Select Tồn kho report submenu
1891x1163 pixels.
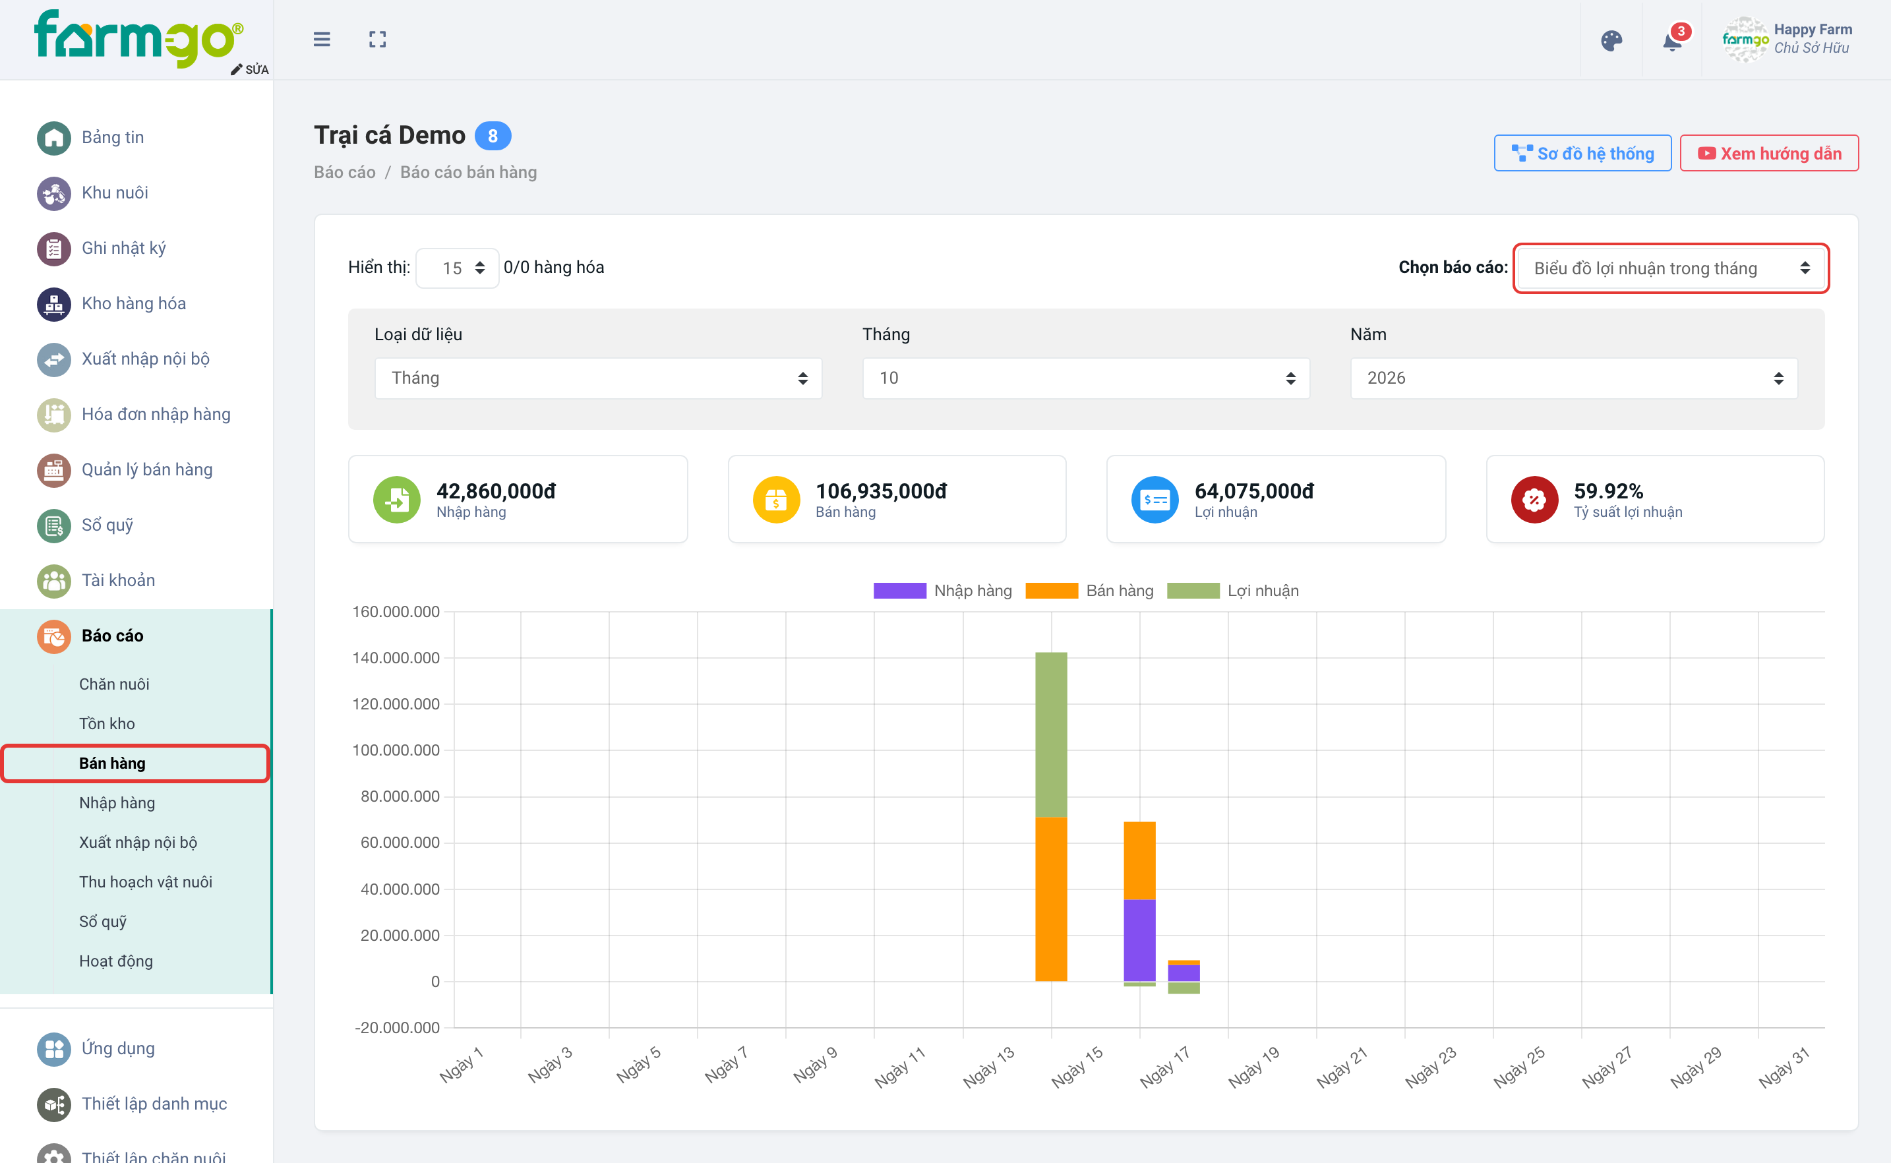[x=107, y=724]
